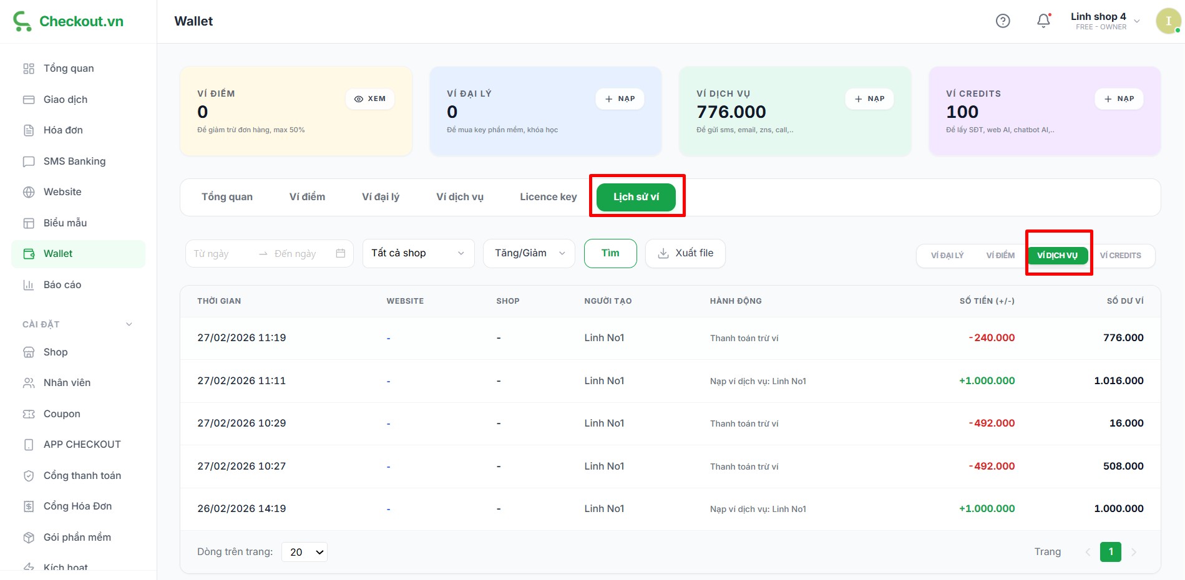Image resolution: width=1185 pixels, height=580 pixels.
Task: Switch to Tổng quan tab
Action: pyautogui.click(x=227, y=197)
